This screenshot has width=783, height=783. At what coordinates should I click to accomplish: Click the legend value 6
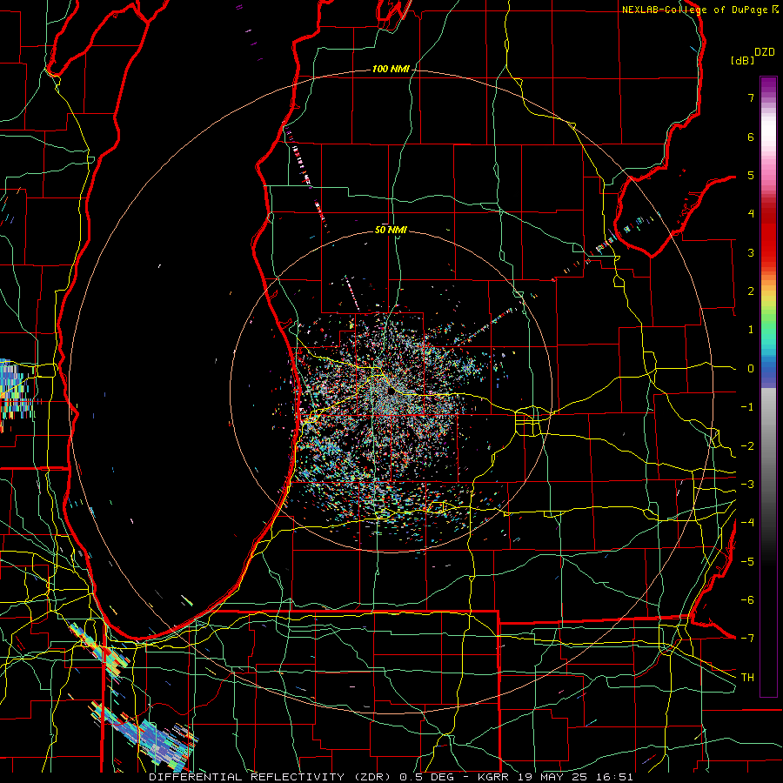(x=751, y=137)
